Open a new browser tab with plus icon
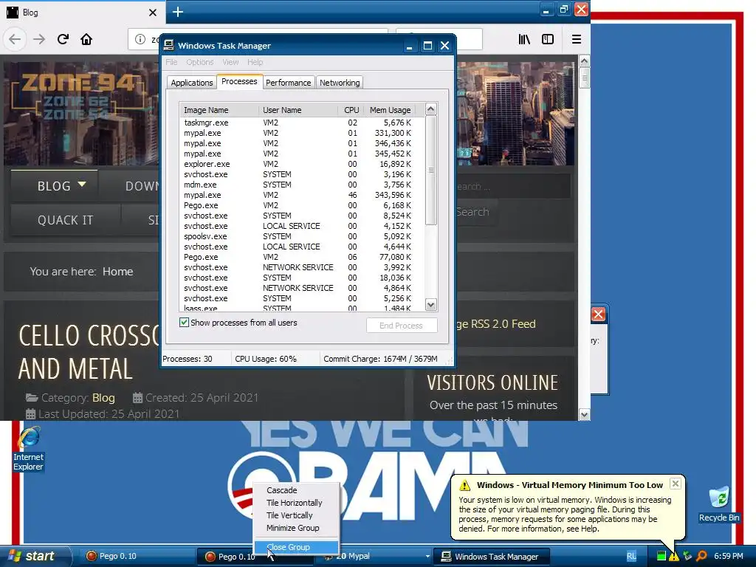The width and height of the screenshot is (756, 567). (x=178, y=12)
